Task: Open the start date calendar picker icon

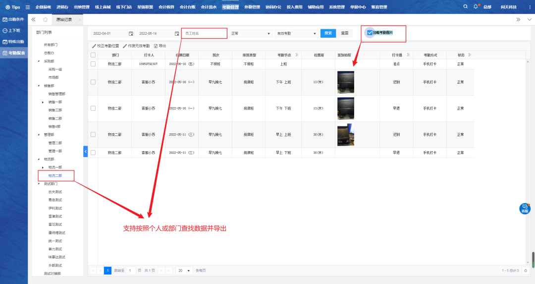Action: click(x=131, y=33)
